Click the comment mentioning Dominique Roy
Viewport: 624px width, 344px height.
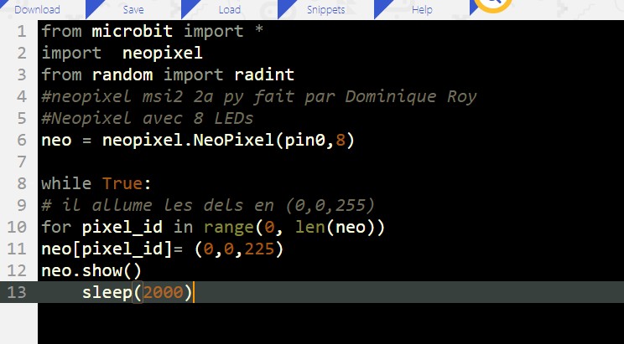(258, 97)
